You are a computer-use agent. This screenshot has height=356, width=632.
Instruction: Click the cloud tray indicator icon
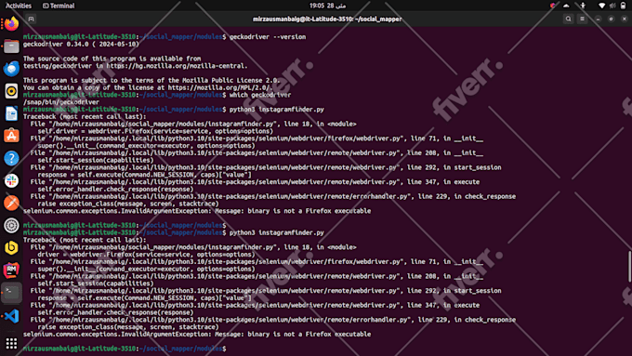coord(566,6)
